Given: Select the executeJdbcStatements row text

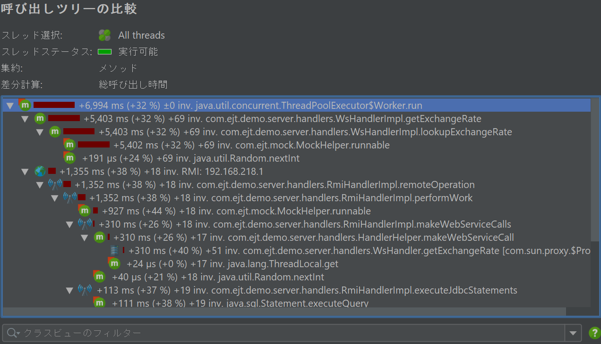Looking at the screenshot, I should click(307, 290).
